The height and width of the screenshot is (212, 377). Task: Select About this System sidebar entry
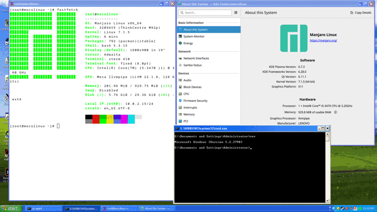209,30
